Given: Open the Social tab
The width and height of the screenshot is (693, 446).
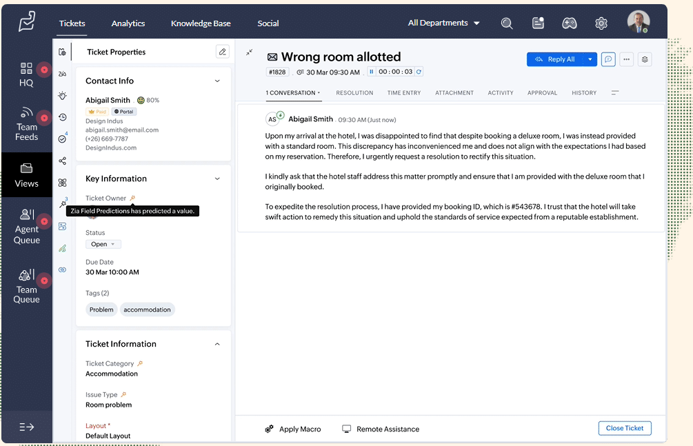Looking at the screenshot, I should tap(268, 23).
